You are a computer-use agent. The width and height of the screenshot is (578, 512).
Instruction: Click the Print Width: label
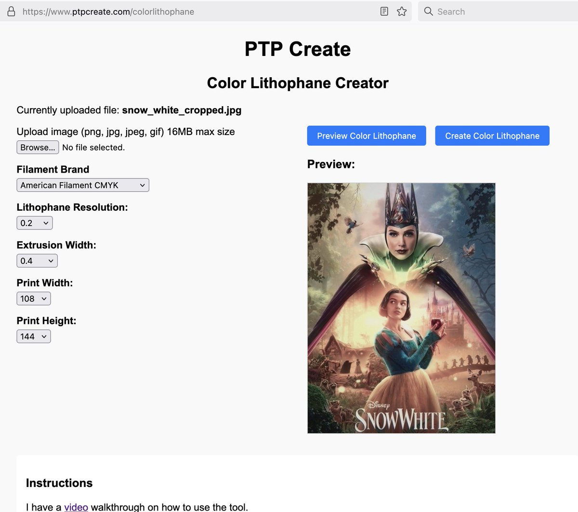tap(45, 283)
